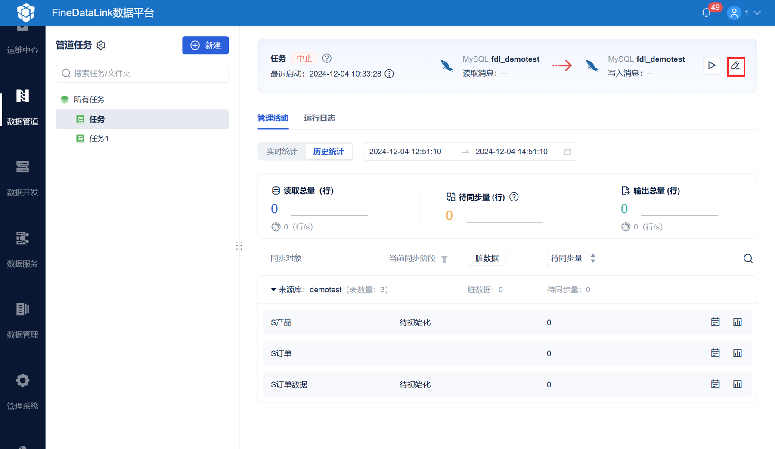The height and width of the screenshot is (449, 775).
Task: Click the start time 2024-12-04 12:51:10 field
Action: tap(405, 152)
